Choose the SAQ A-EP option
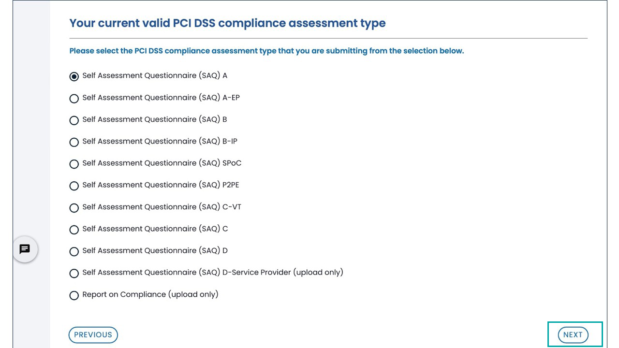The width and height of the screenshot is (619, 348). 74,99
